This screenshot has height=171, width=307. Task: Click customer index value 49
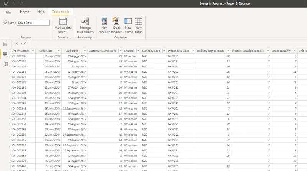[120, 56]
